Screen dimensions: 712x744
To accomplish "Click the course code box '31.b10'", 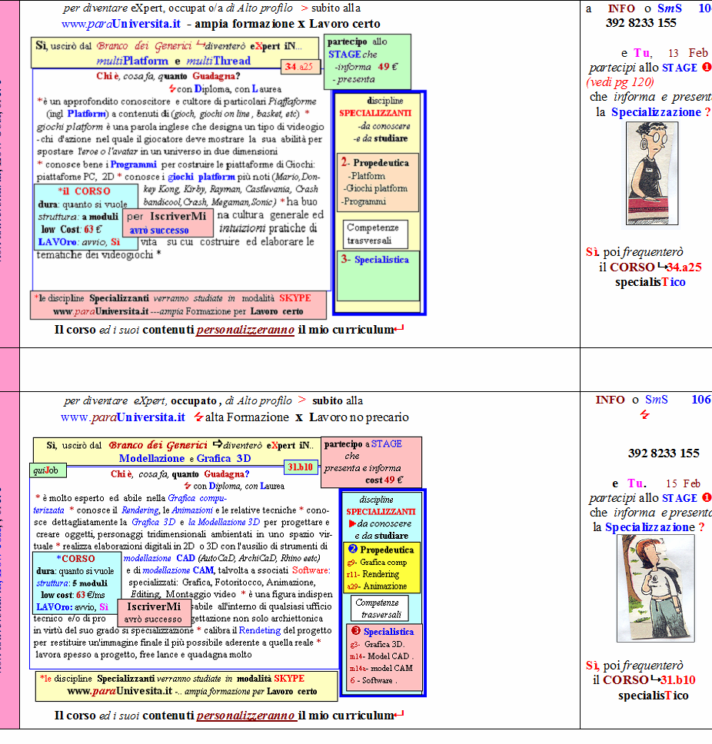I will 300,467.
